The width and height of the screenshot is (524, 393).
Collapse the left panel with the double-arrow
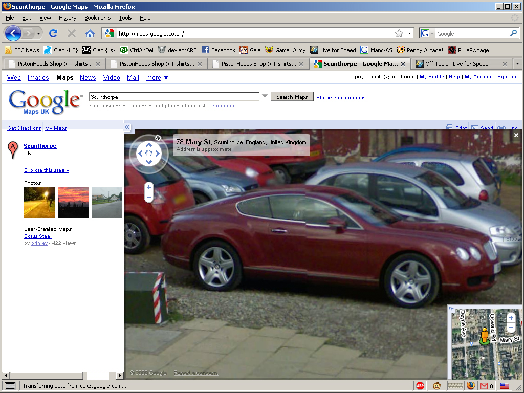point(127,127)
